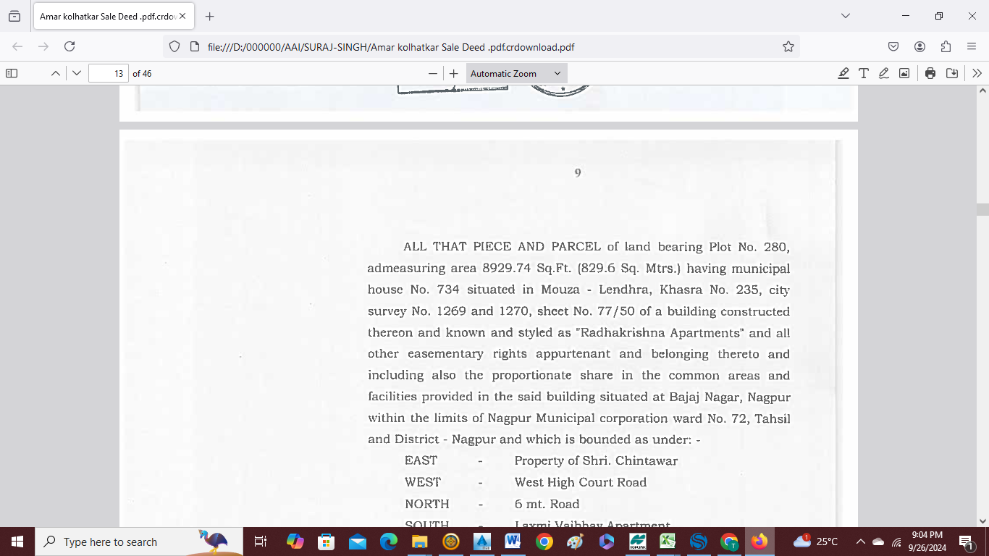Image resolution: width=989 pixels, height=556 pixels.
Task: Open a new browser tab
Action: point(210,16)
